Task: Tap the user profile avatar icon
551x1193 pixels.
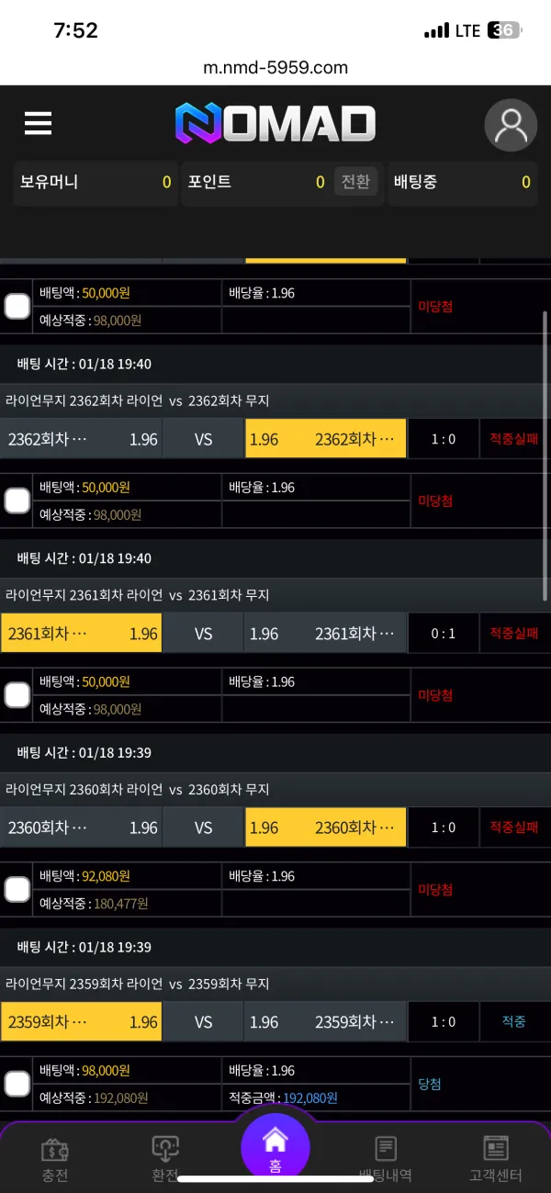Action: (511, 125)
